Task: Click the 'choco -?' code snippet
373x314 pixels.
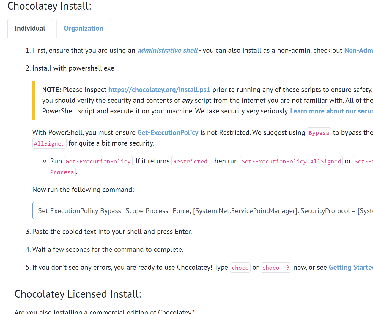Action: click(x=276, y=268)
